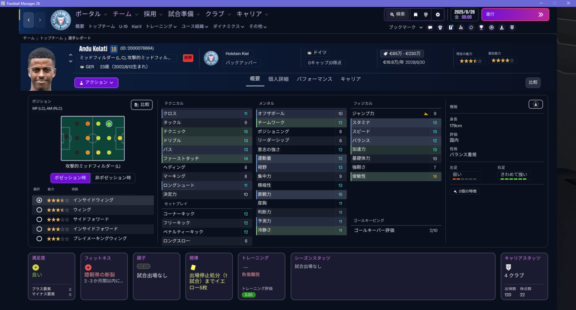Click the circular arrows transfer shortcut icon
Viewport: 576px width, 310px height.
coord(471,27)
